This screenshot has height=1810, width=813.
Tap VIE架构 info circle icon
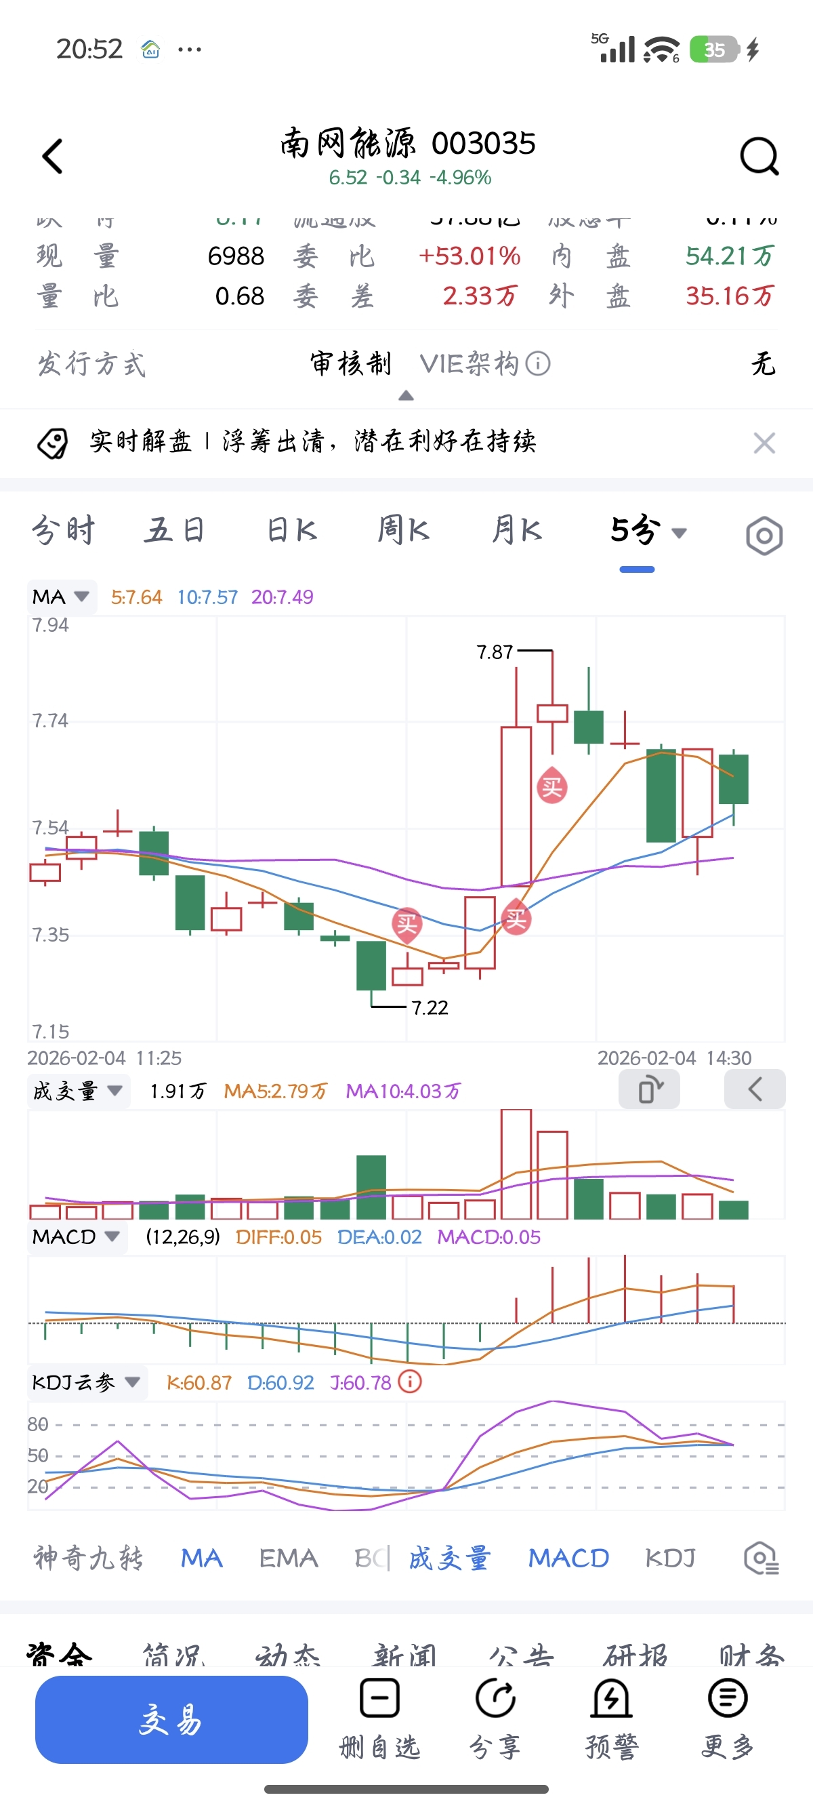[x=538, y=363]
